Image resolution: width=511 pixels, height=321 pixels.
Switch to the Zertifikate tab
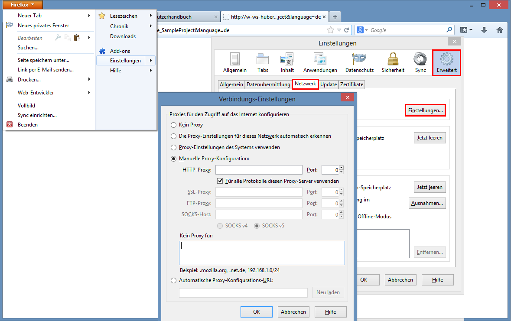(x=352, y=84)
